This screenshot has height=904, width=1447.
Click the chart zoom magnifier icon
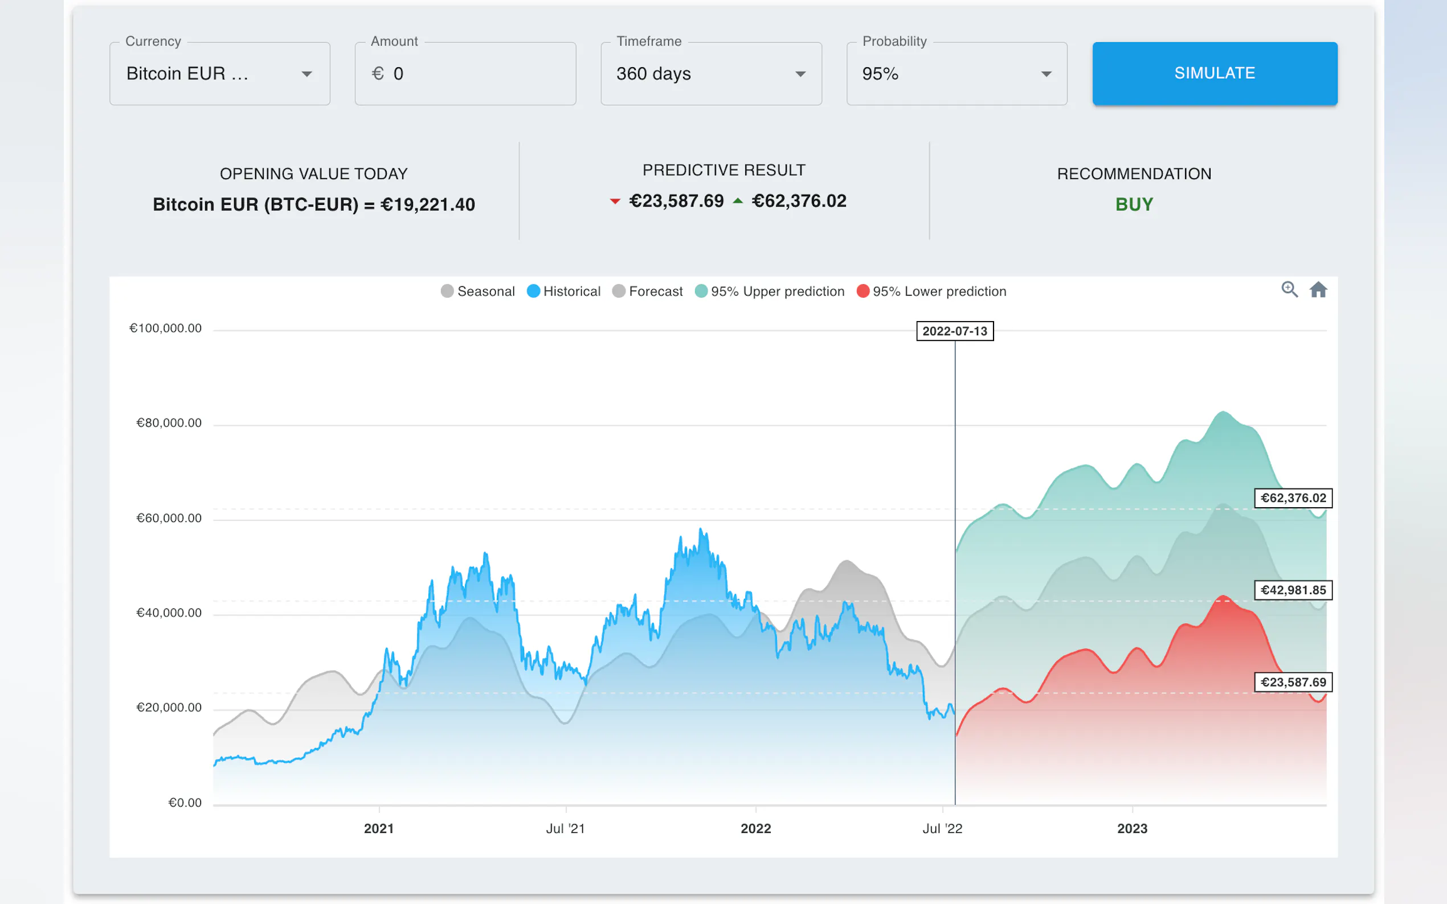coord(1289,290)
